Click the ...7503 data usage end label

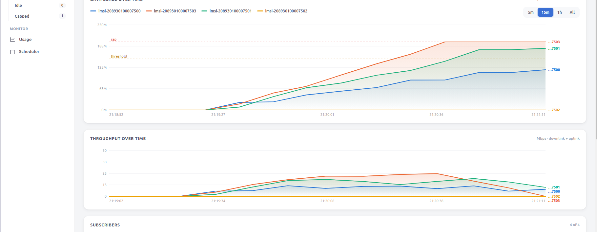click(x=554, y=42)
